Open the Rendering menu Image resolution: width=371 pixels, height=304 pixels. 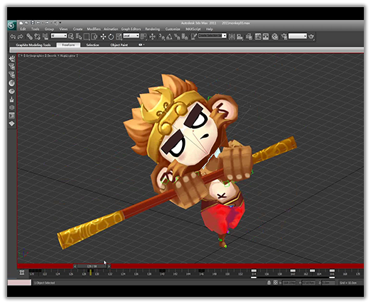coord(153,29)
